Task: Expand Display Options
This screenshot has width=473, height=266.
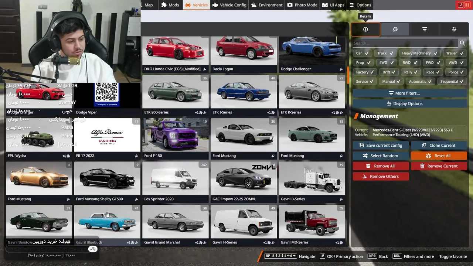Action: point(409,103)
